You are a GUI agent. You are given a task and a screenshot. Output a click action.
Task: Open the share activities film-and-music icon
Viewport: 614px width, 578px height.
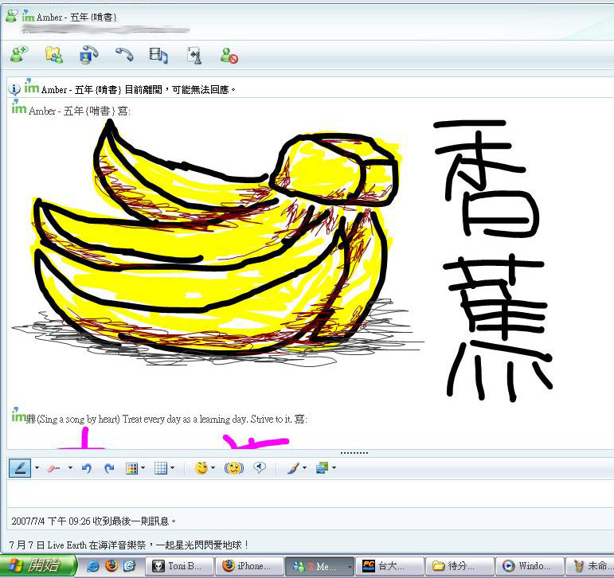click(158, 55)
